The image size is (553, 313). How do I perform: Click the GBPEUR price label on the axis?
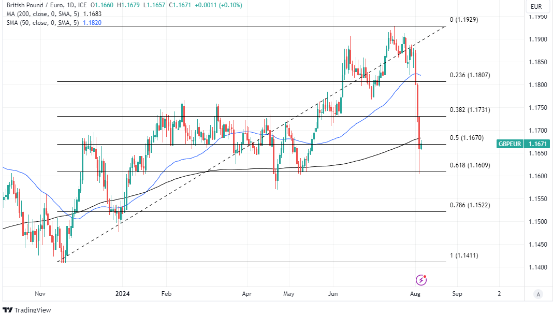coord(510,145)
